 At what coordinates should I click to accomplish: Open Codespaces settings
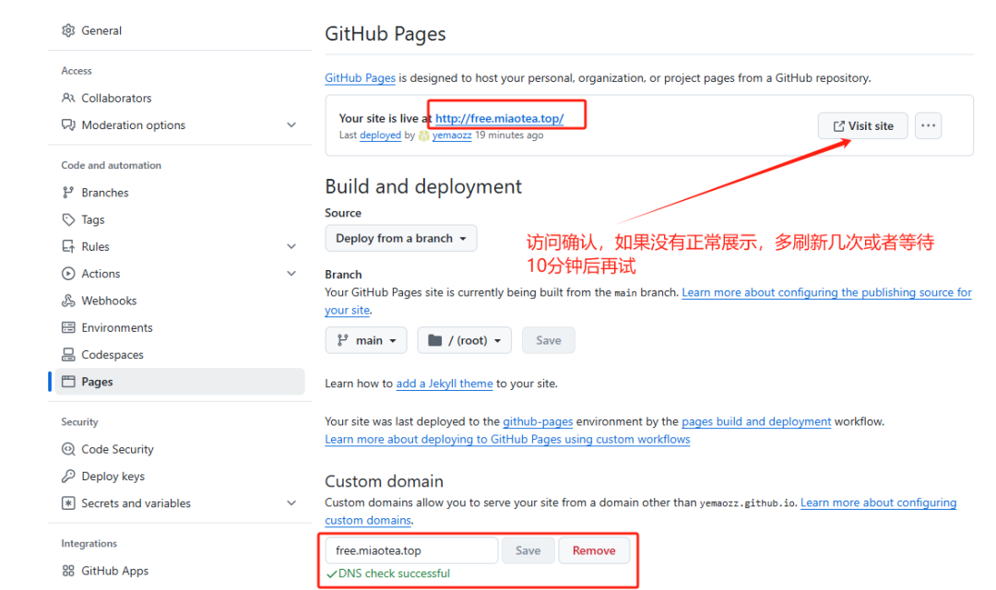113,354
